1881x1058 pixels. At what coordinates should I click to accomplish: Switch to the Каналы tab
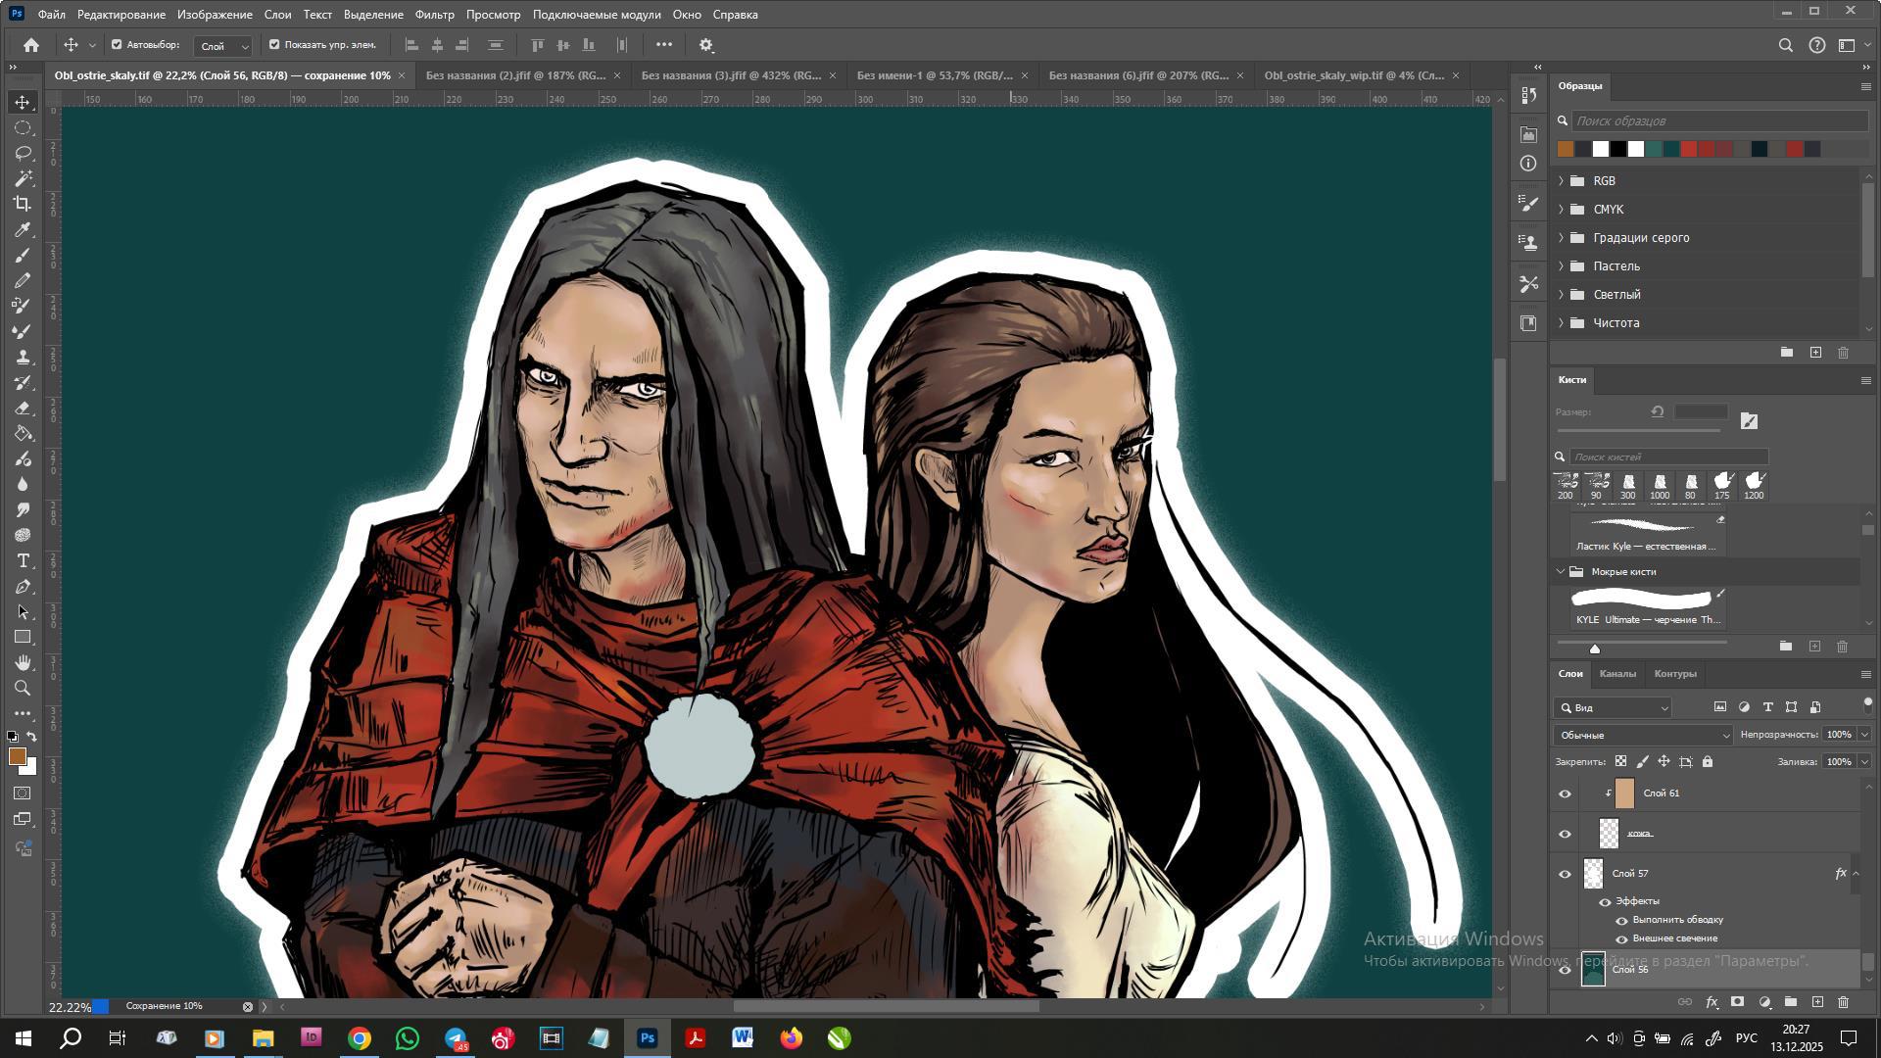1616,673
